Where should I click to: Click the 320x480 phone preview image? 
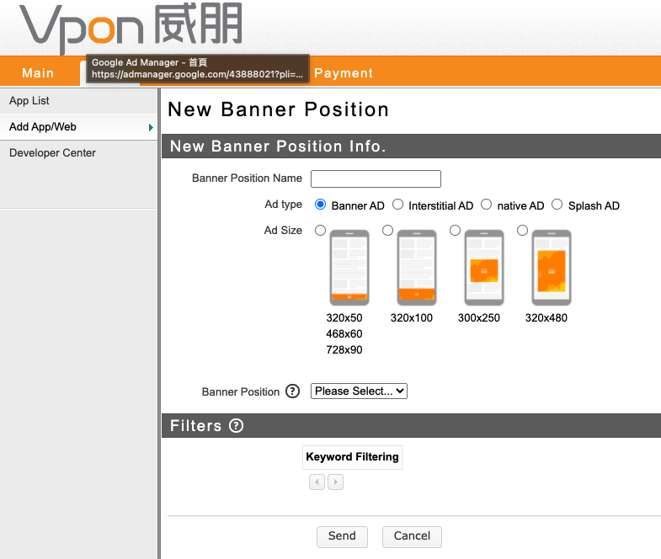coord(552,267)
